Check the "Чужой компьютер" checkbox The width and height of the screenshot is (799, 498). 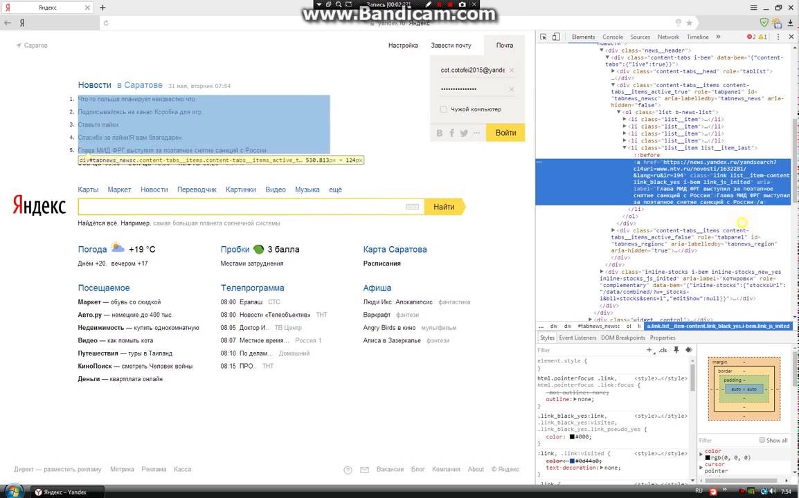444,109
